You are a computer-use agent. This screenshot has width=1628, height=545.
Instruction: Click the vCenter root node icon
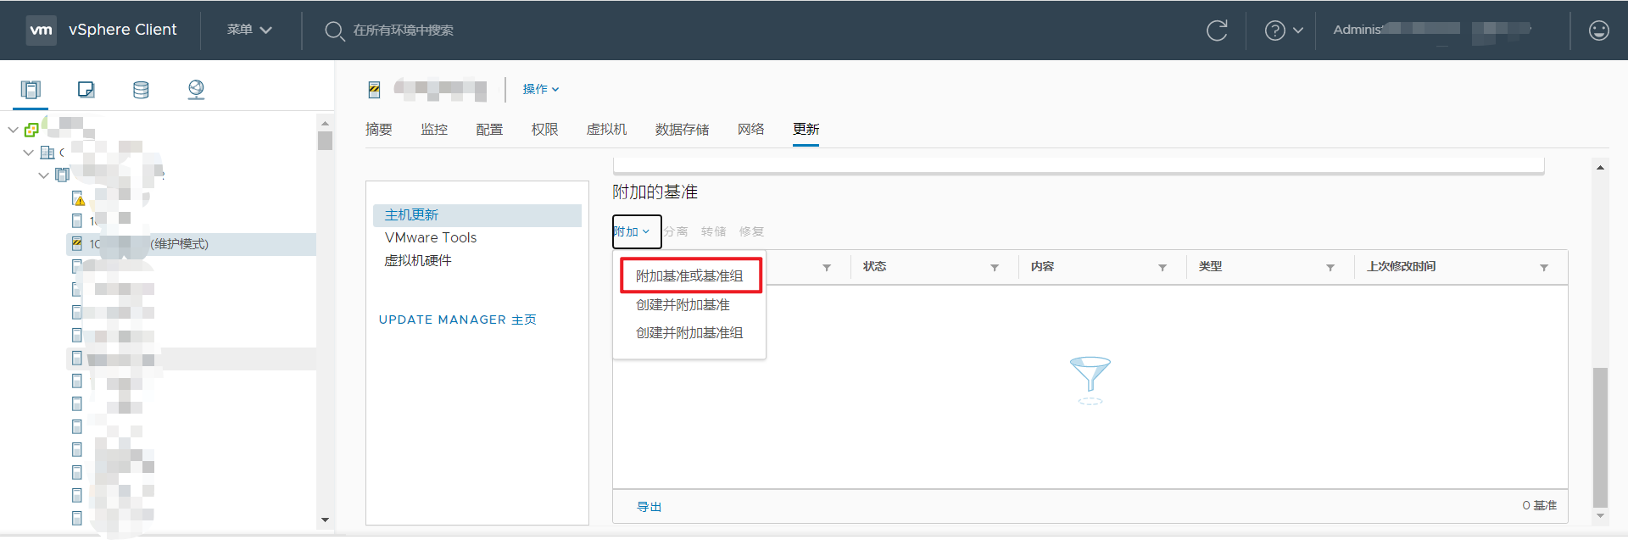pyautogui.click(x=31, y=130)
